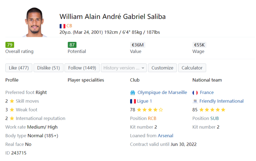The width and height of the screenshot is (256, 161).
Task: Click the Friendly International competition icon
Action: (x=195, y=101)
